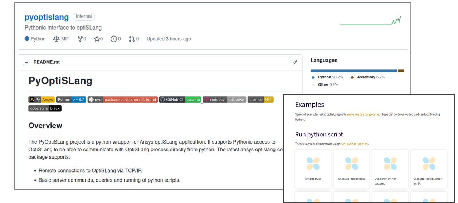
Task: Click the pull requests count icon
Action: (x=132, y=39)
